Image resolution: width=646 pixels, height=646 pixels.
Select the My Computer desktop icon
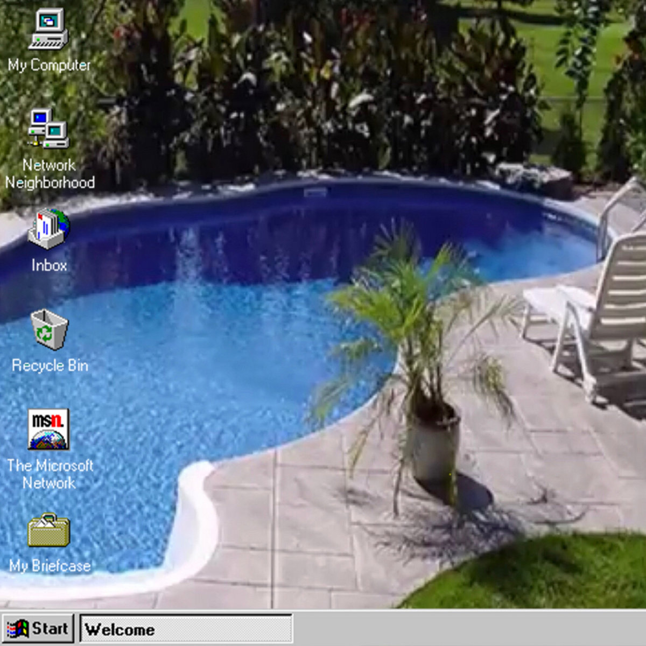pos(48,29)
